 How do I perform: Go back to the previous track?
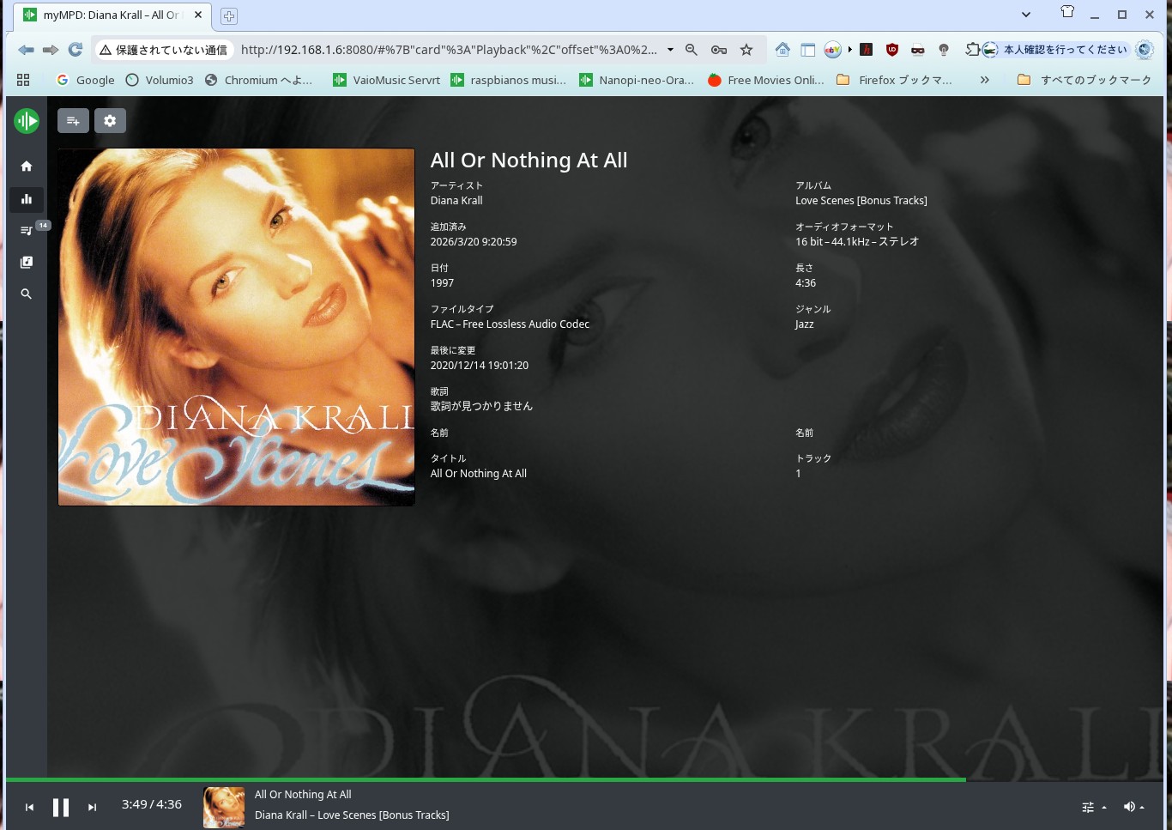click(x=29, y=807)
